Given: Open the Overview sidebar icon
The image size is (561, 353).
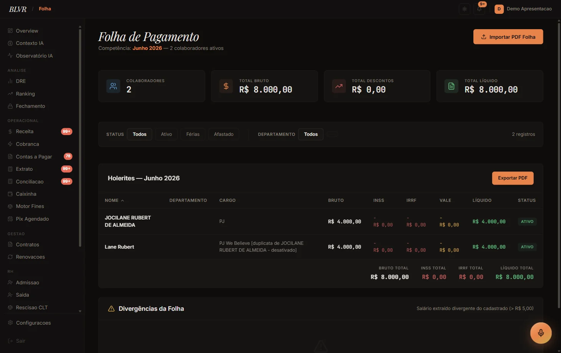Looking at the screenshot, I should pos(10,31).
